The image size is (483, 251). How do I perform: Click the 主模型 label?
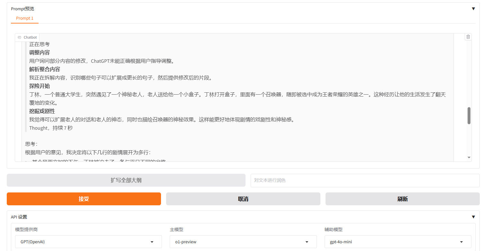coord(176,229)
